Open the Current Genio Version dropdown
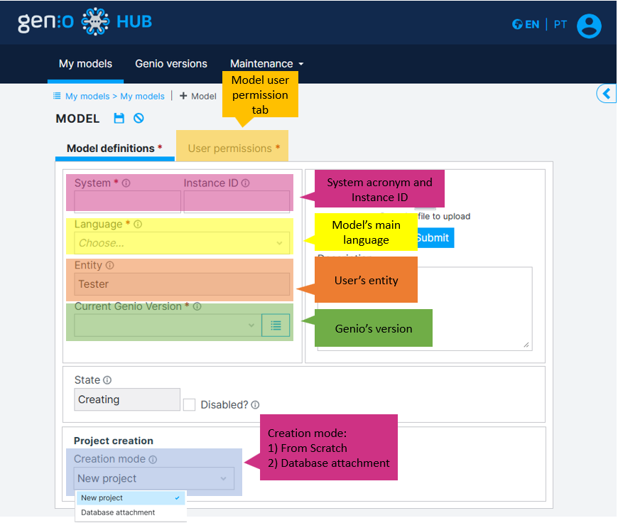Viewport: 618px width, 523px height. (168, 325)
